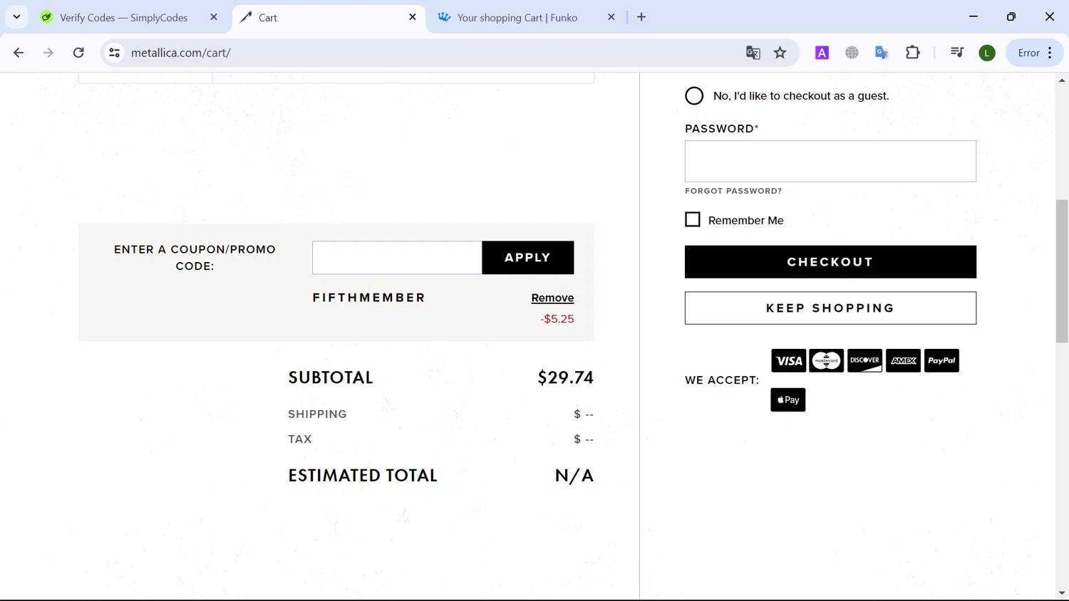Click the FIFTHMEMBER coupon code text
This screenshot has width=1069, height=601.
[x=368, y=298]
